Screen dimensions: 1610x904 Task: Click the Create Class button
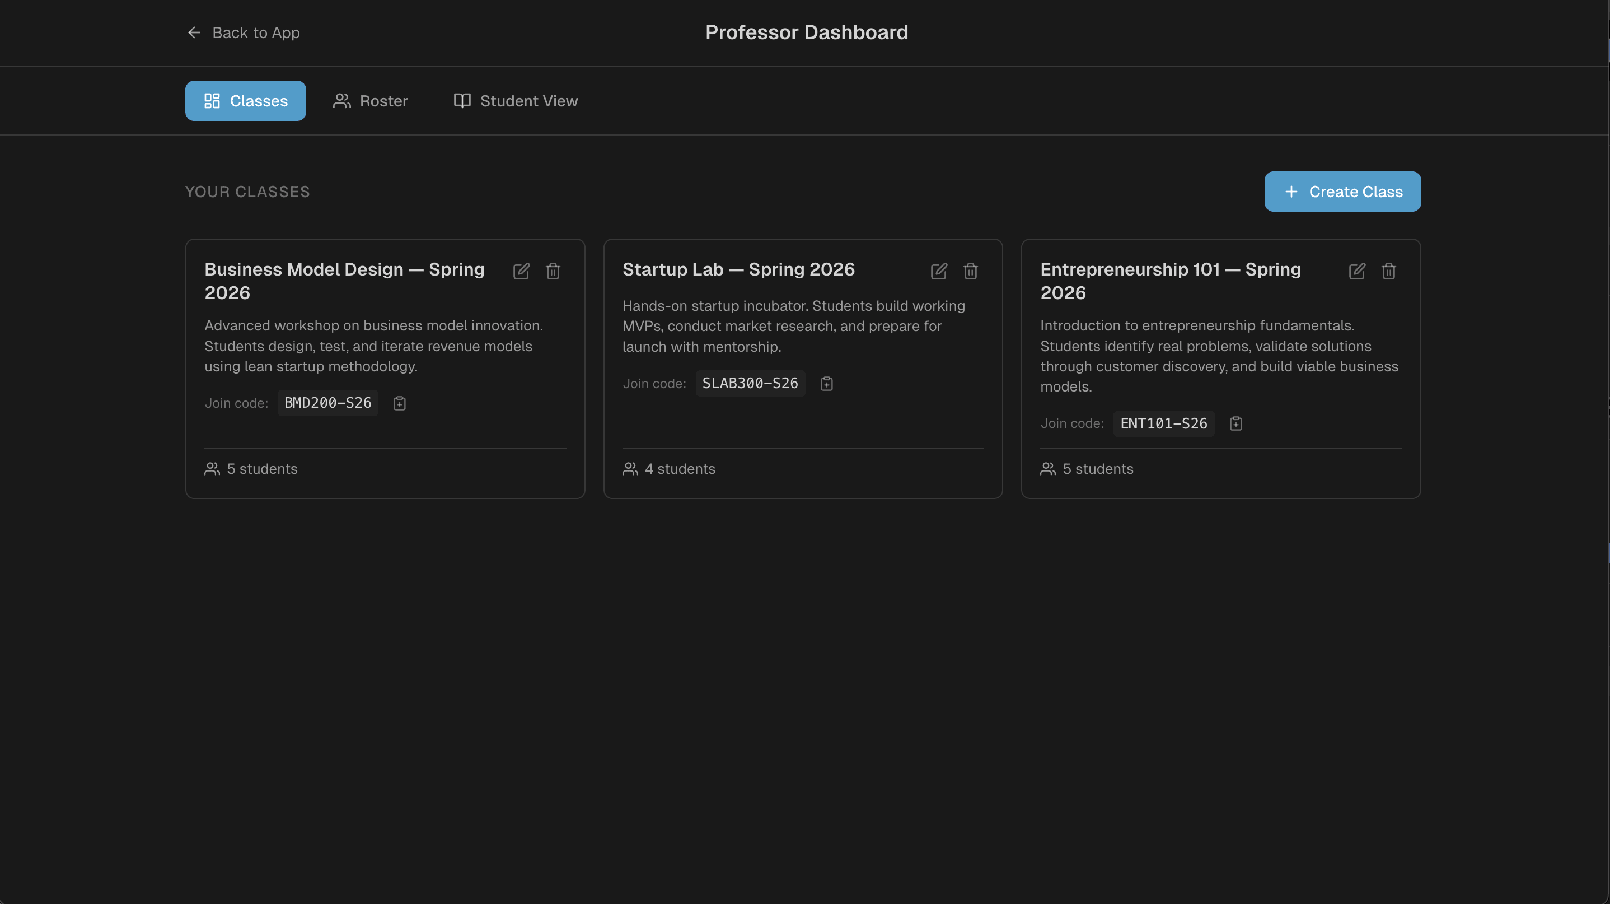click(1342, 192)
